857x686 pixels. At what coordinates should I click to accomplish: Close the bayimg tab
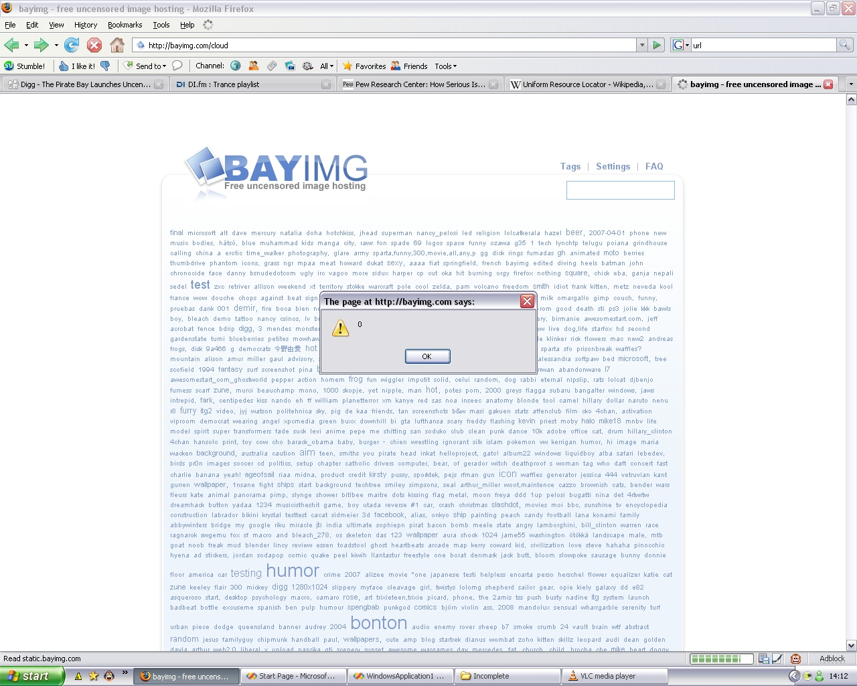[x=828, y=84]
